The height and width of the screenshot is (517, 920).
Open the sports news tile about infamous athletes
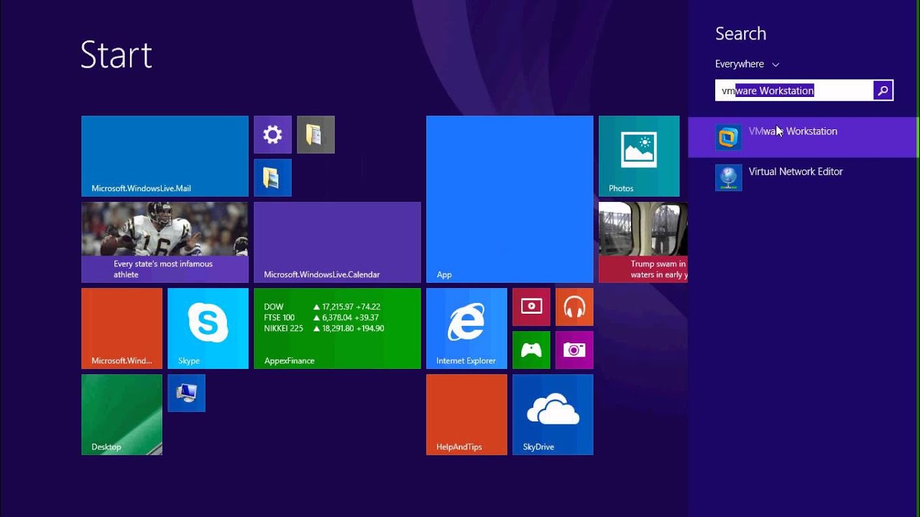coord(165,242)
